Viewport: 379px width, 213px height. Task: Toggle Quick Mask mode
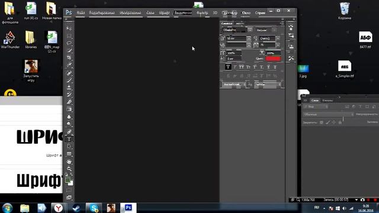(x=69, y=191)
